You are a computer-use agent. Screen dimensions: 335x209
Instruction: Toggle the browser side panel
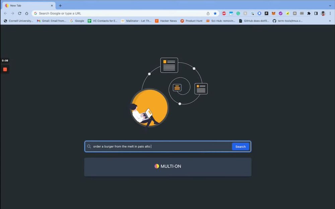pyautogui.click(x=316, y=13)
